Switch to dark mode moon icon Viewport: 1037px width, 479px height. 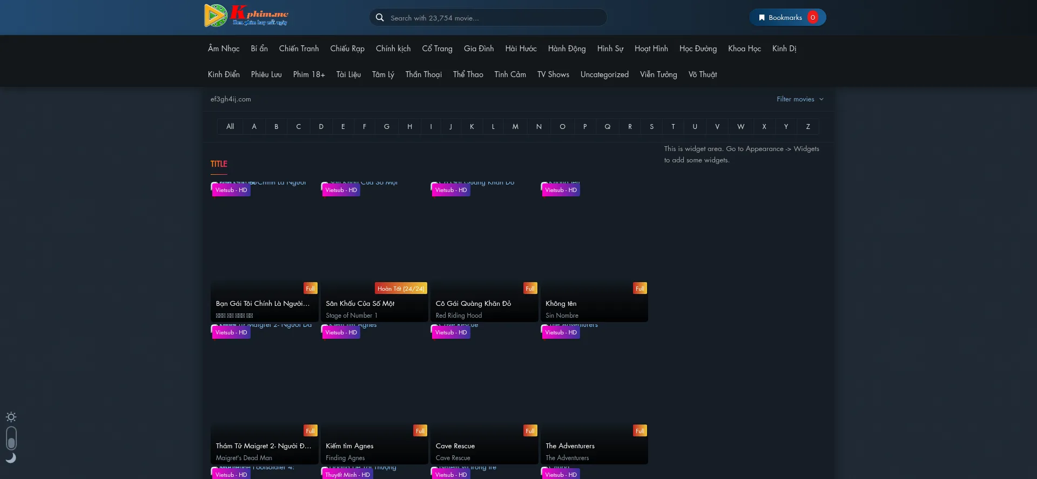tap(11, 458)
